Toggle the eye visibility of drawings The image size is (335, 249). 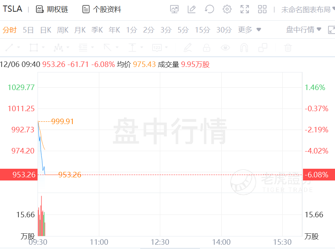pos(225,47)
